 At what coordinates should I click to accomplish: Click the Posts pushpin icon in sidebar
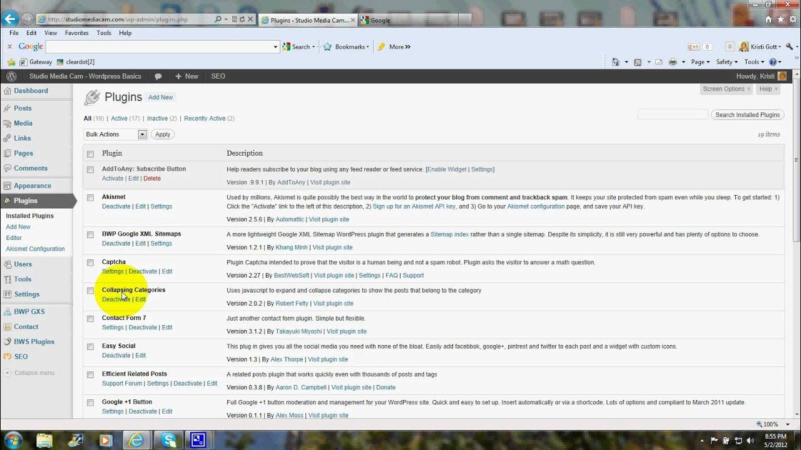pos(8,108)
